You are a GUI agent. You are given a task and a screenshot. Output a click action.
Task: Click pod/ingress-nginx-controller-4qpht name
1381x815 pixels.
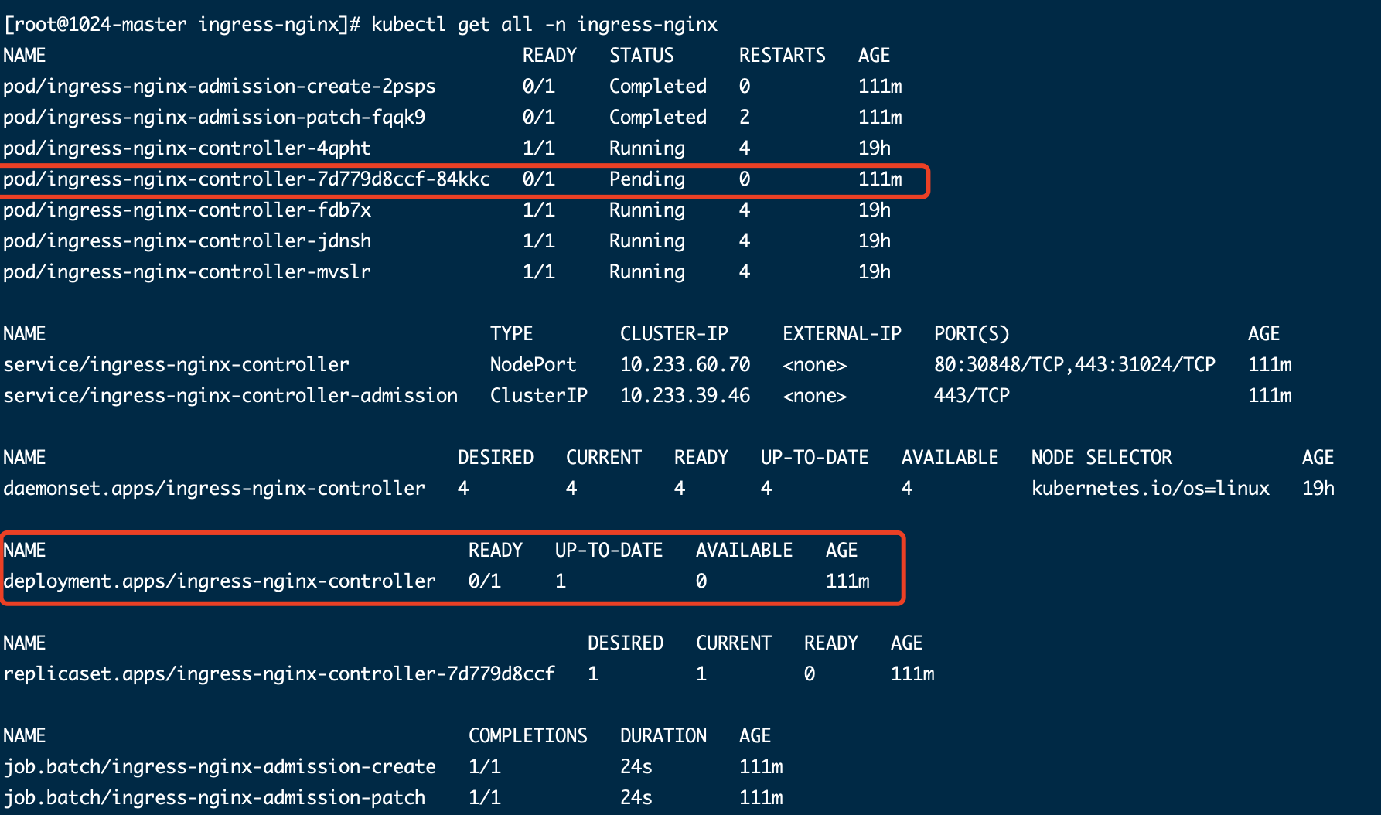point(187,148)
